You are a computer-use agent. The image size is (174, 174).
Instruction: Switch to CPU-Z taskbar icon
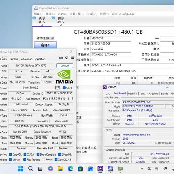coord(100,169)
